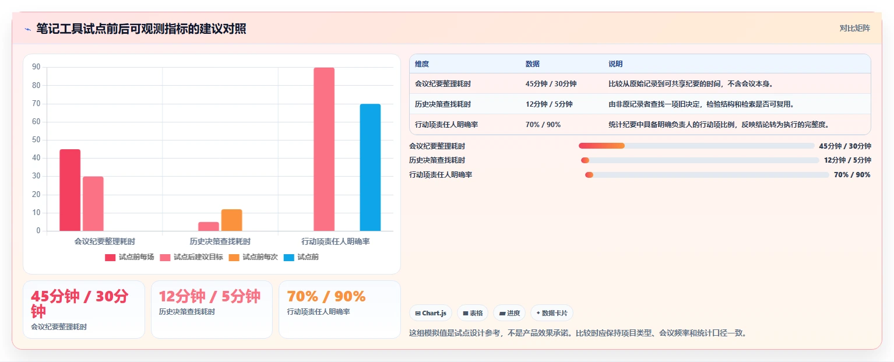Viewport: 894px width, 362px height.
Task: Click the 行动项责任人明确率 progress bar
Action: (x=707, y=175)
